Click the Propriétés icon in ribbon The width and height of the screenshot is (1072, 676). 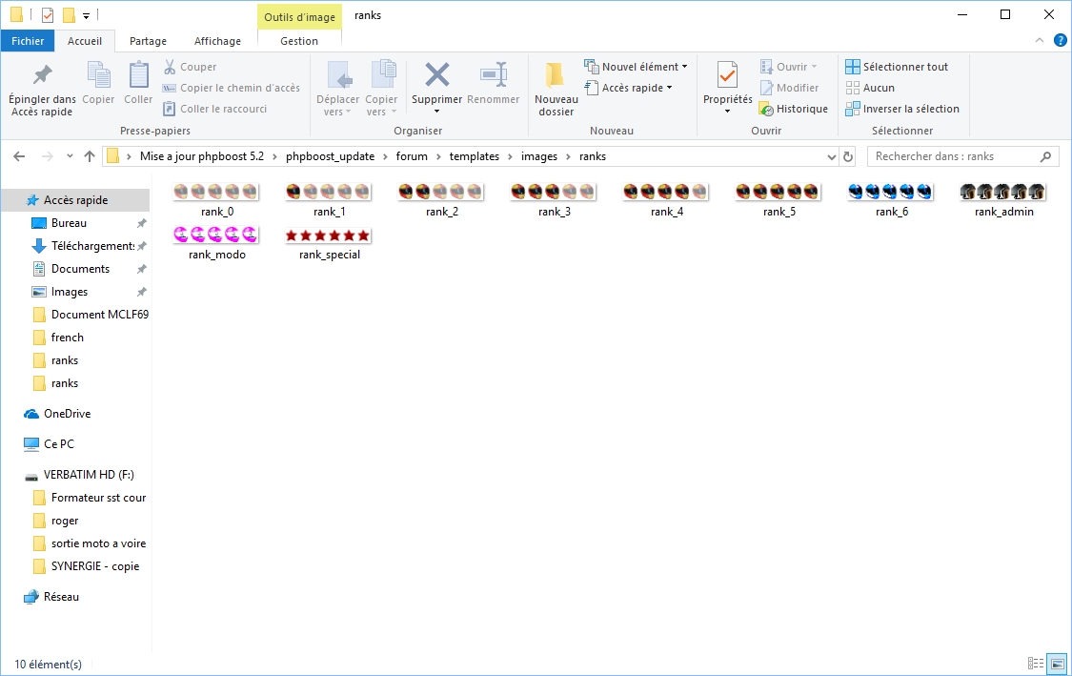click(727, 76)
